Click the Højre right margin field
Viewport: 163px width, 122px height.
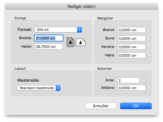point(132,55)
